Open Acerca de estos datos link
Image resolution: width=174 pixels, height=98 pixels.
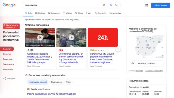pos(154,71)
